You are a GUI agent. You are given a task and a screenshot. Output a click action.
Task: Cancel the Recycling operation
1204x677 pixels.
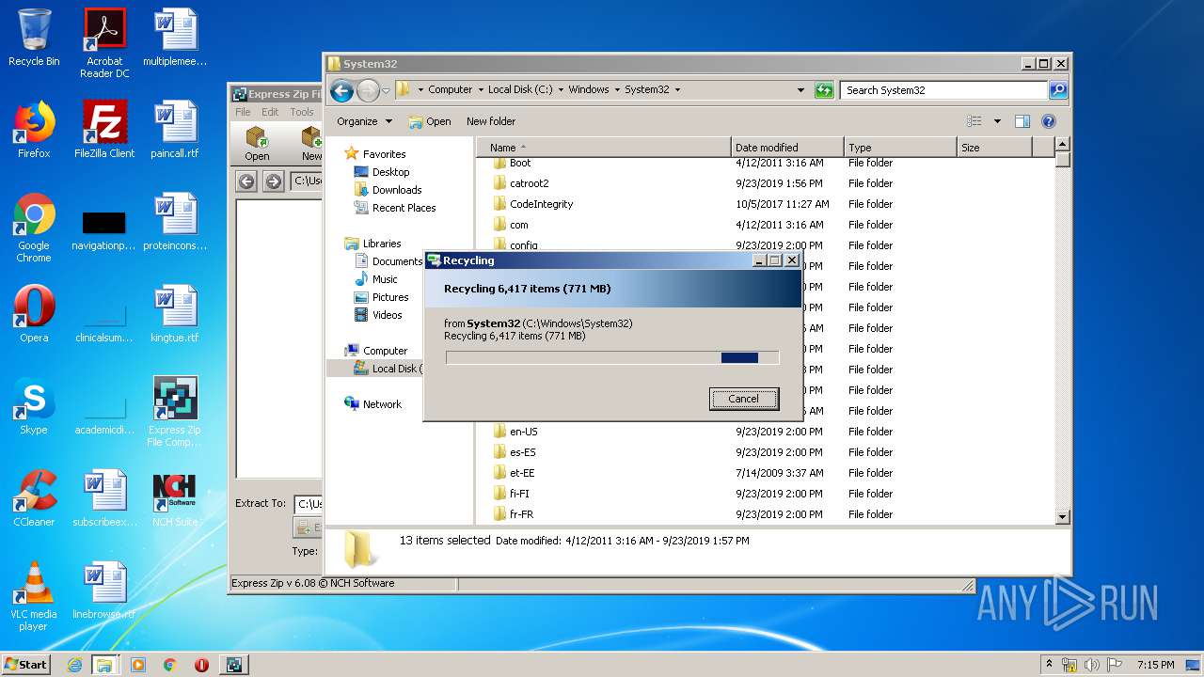pos(743,399)
